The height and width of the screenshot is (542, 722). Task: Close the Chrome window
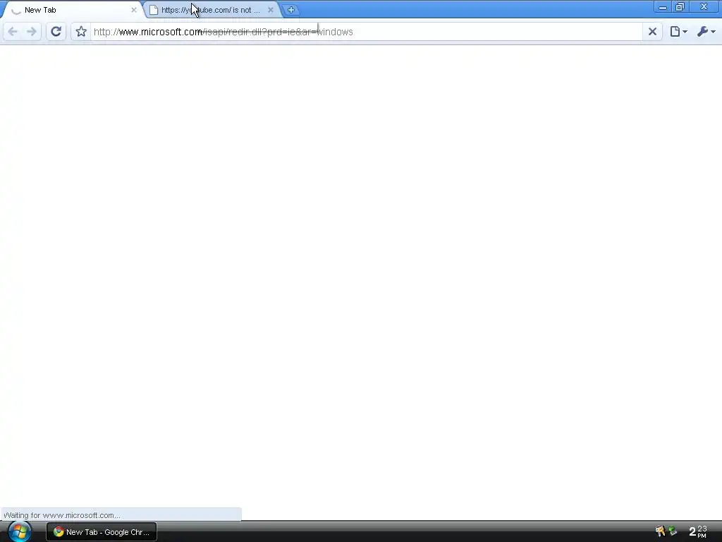(704, 7)
